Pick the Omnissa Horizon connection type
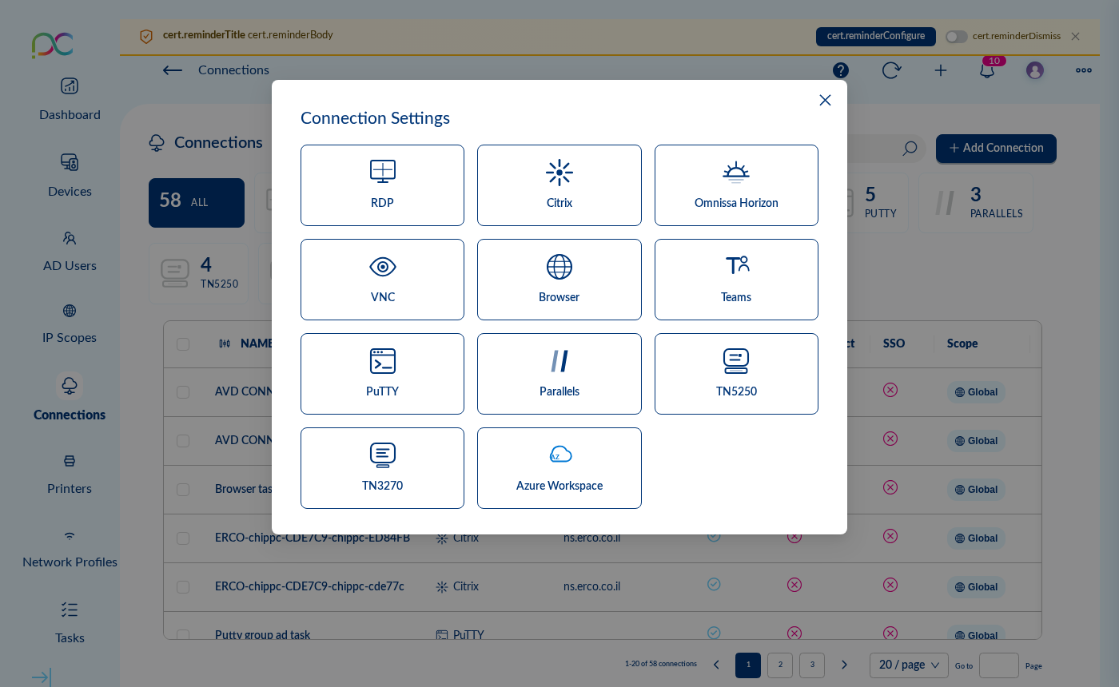This screenshot has height=687, width=1119. pyautogui.click(x=735, y=185)
